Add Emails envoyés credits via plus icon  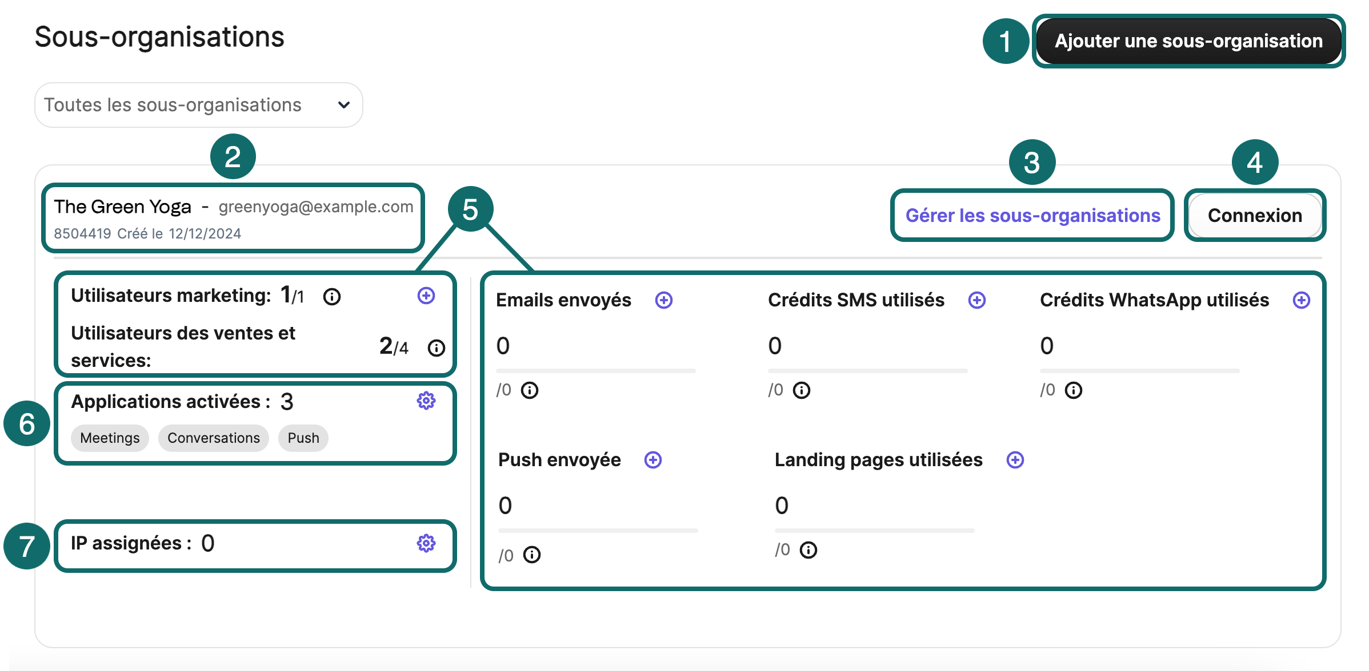click(664, 300)
